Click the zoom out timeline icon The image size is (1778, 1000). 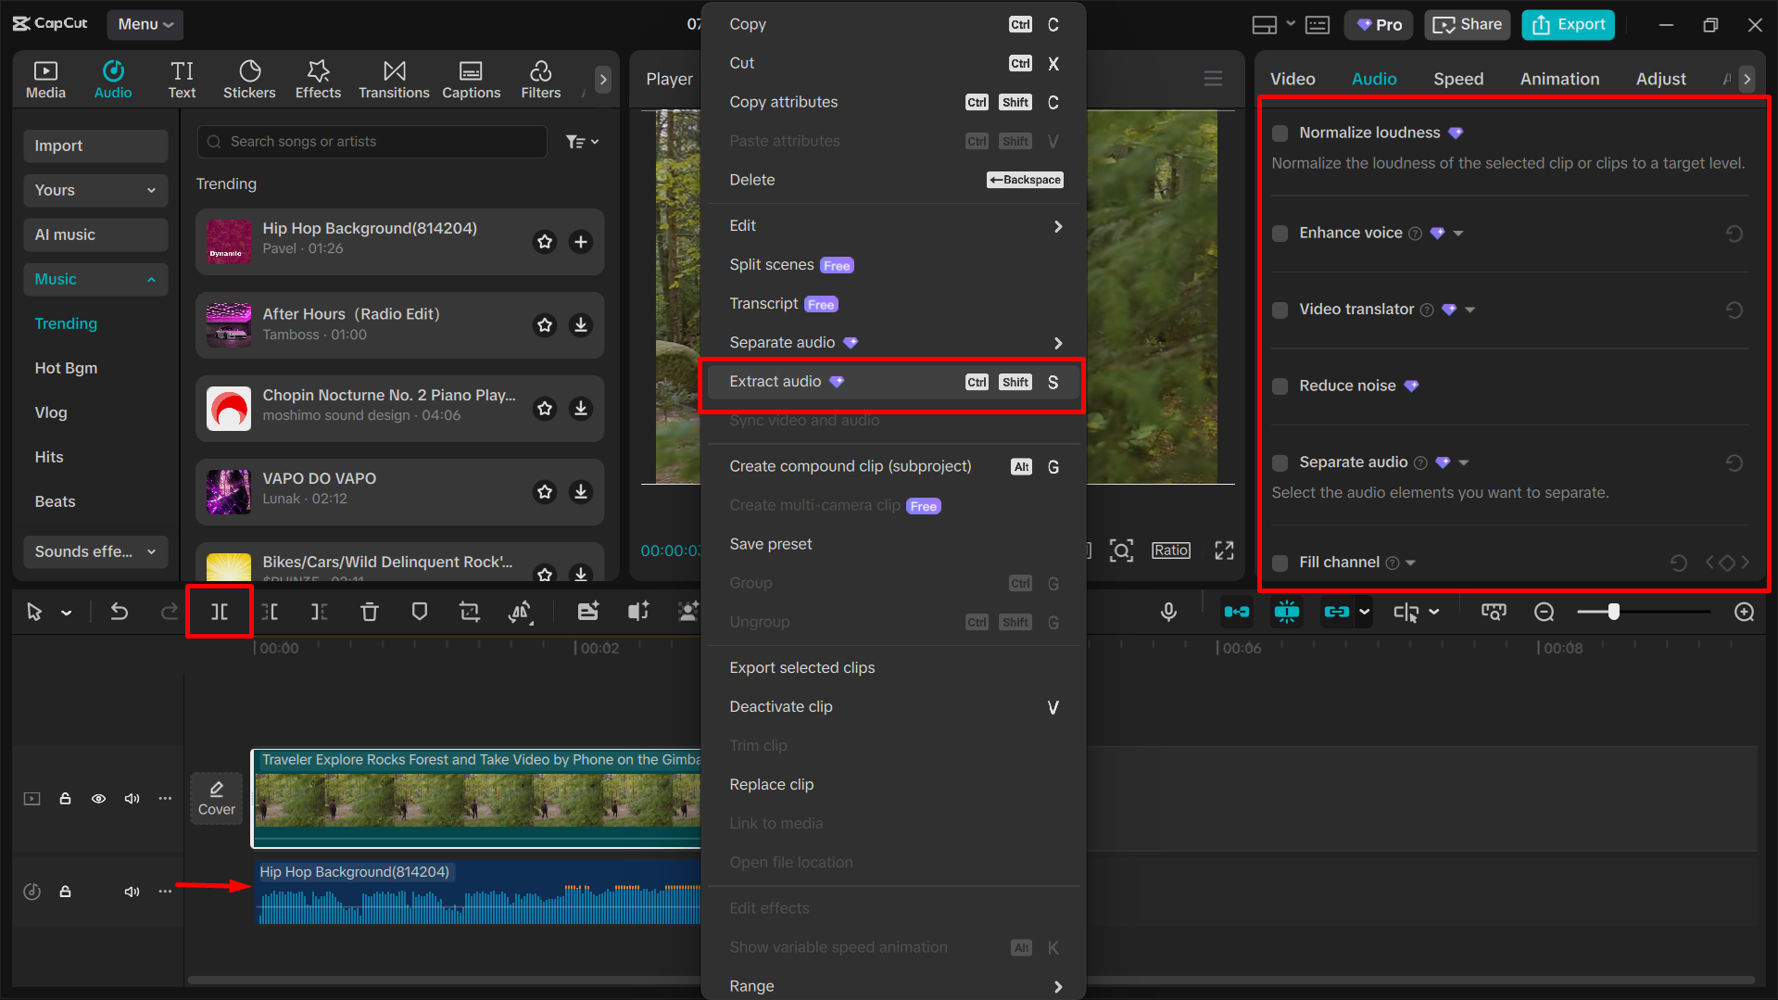pos(1545,612)
